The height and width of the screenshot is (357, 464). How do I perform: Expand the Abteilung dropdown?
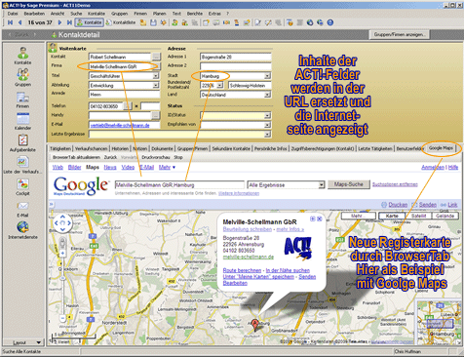click(156, 85)
